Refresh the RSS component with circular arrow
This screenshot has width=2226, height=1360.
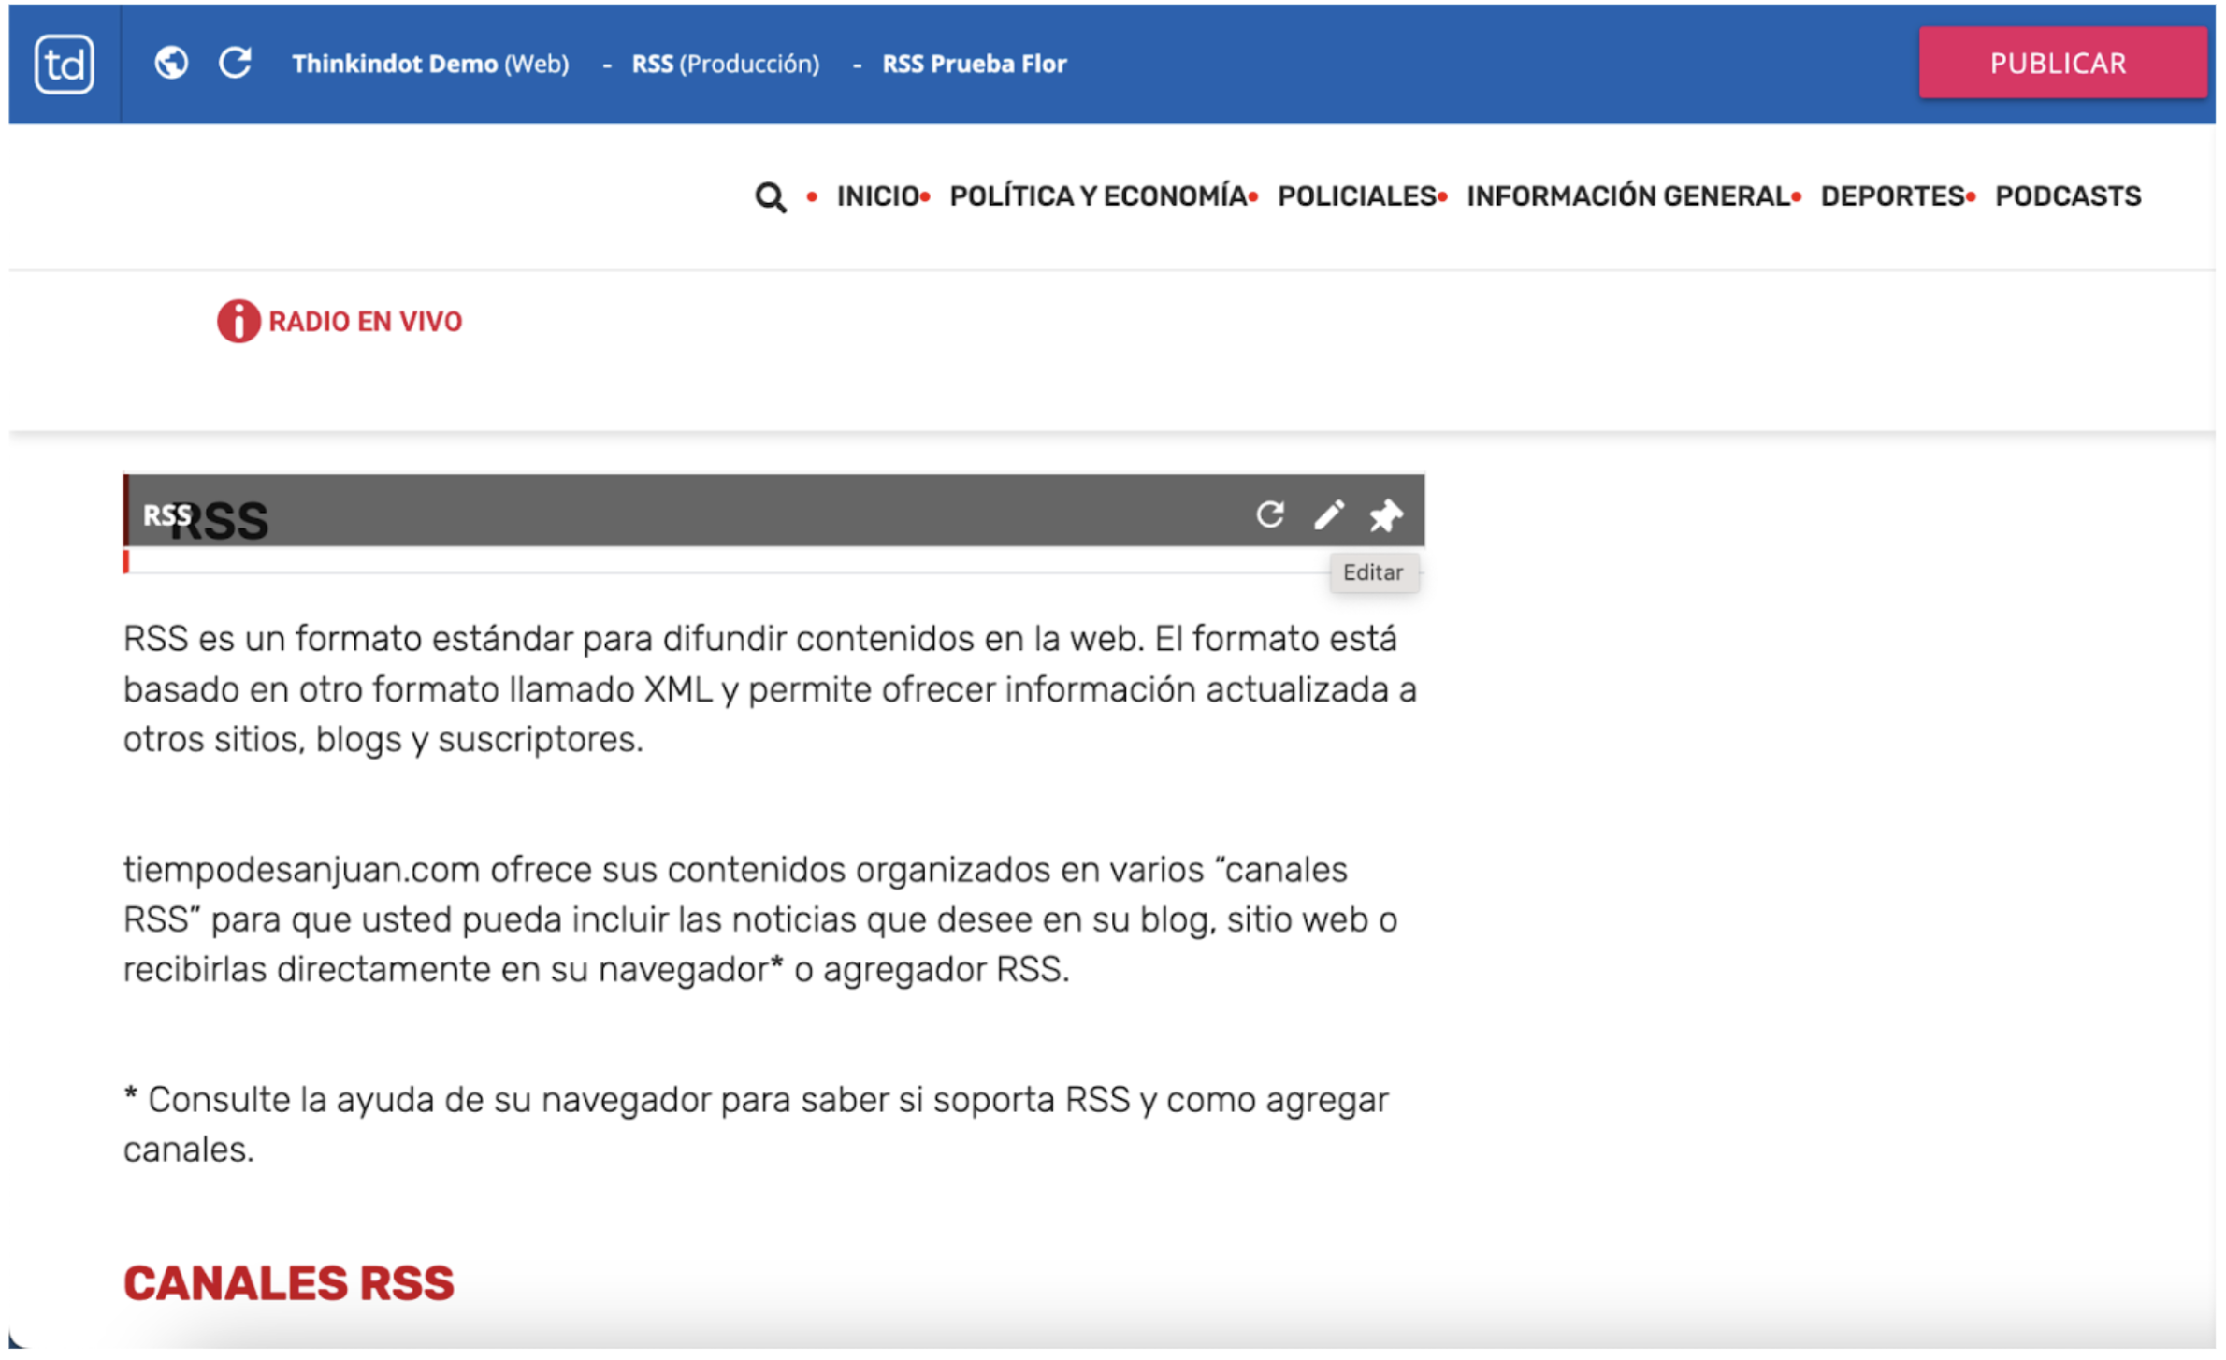[x=1269, y=514]
